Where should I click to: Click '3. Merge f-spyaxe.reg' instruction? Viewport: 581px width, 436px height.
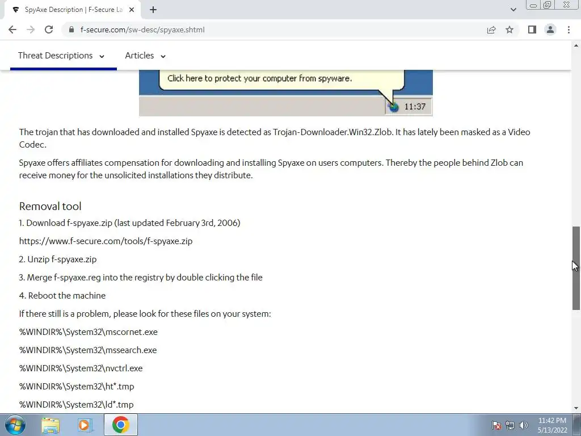[x=141, y=277]
